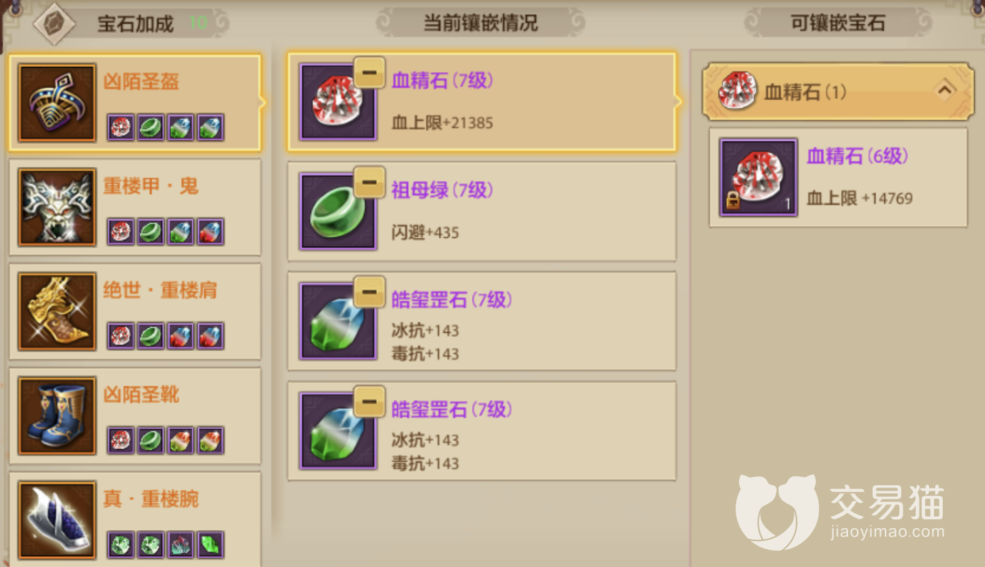Select the 凶陌圣靴 boots icon
Viewport: 985px width, 567px height.
(x=57, y=416)
